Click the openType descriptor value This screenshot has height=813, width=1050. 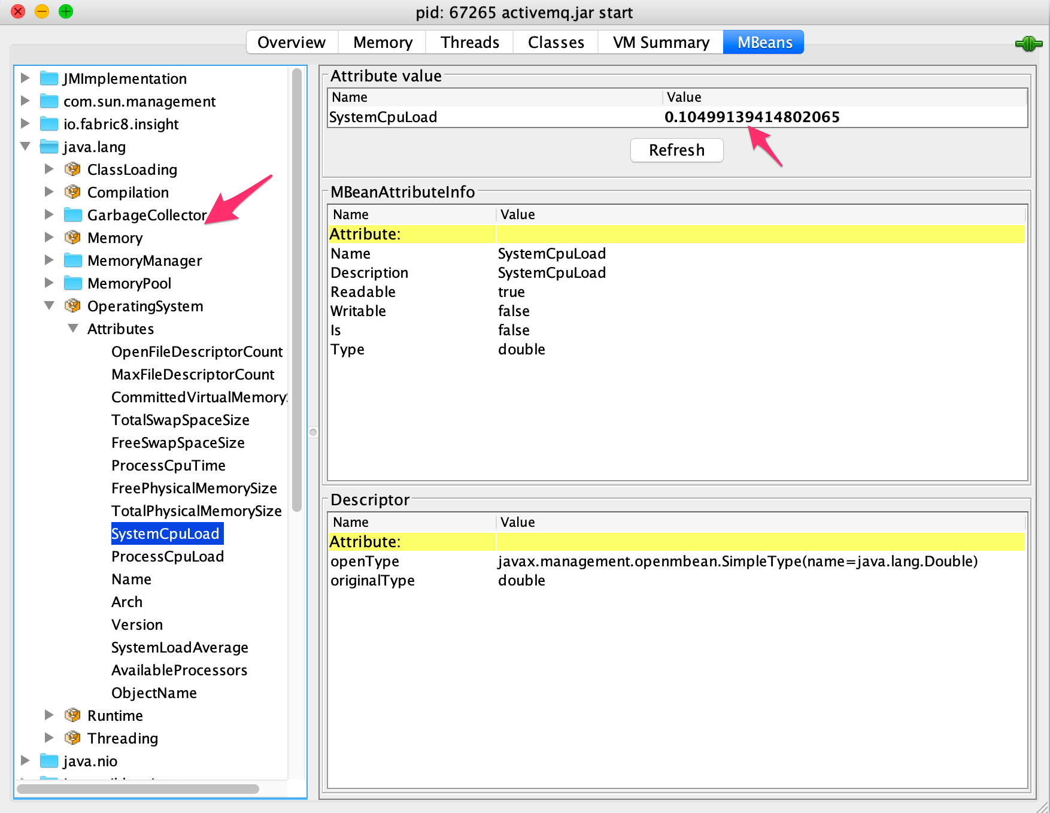[x=738, y=561]
